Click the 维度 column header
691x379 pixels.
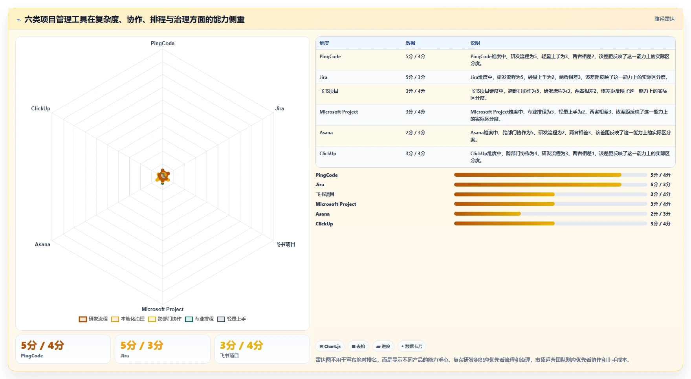324,43
